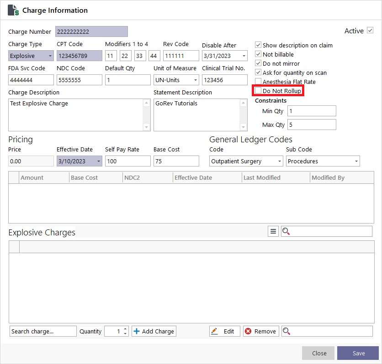Toggle the Do not mirror checkbox

point(258,63)
